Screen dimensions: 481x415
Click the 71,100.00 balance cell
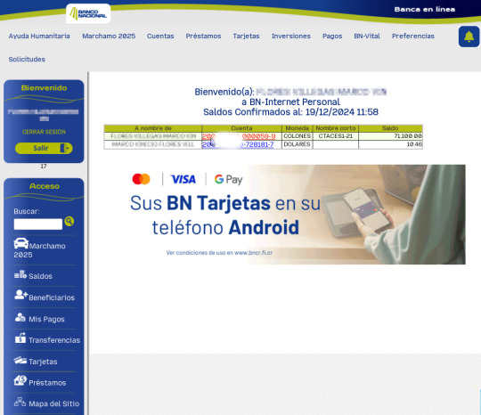390,136
